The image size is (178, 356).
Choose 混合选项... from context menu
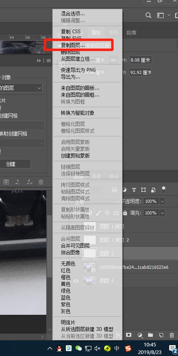point(73,14)
